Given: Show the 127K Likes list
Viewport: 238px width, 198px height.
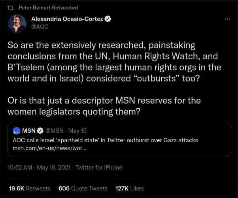Looking at the screenshot, I should coord(128,189).
